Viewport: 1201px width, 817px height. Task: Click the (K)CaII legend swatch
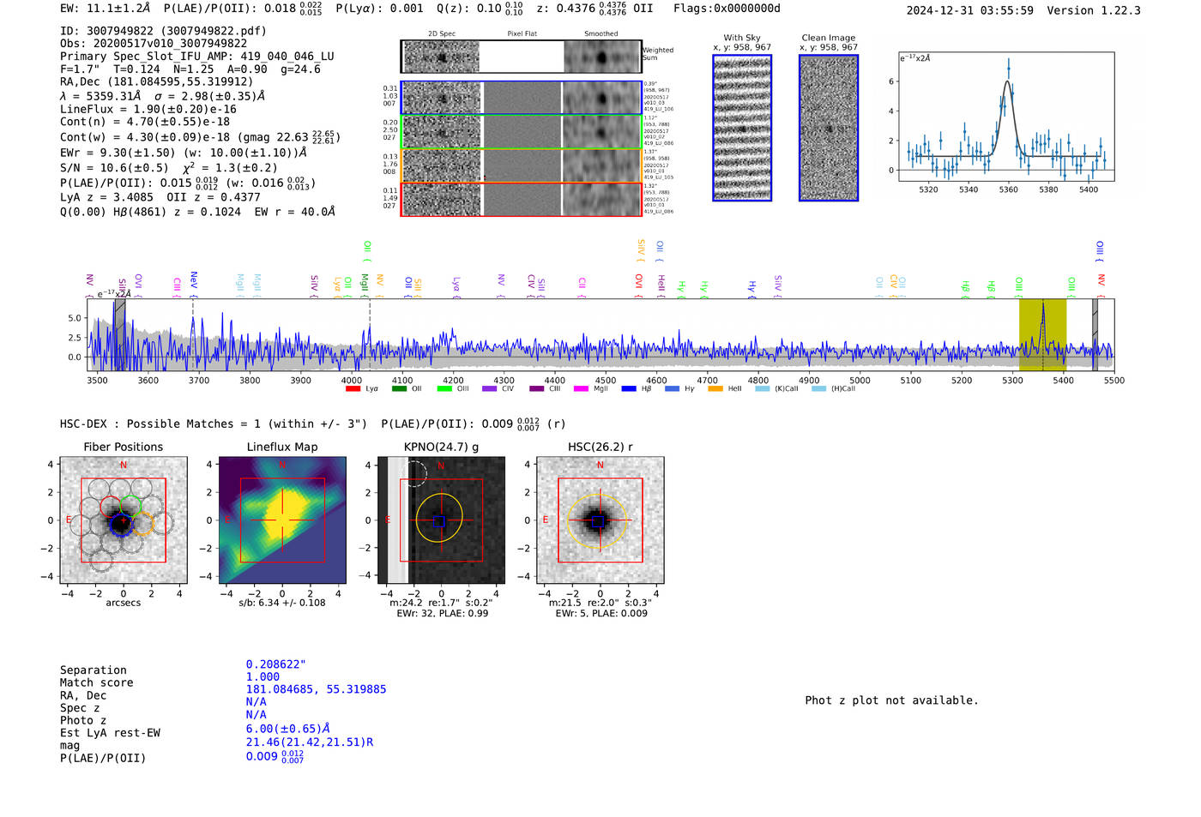(763, 389)
